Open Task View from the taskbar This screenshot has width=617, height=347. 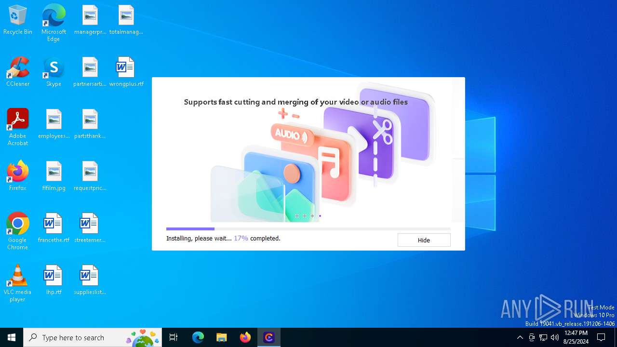pos(174,337)
